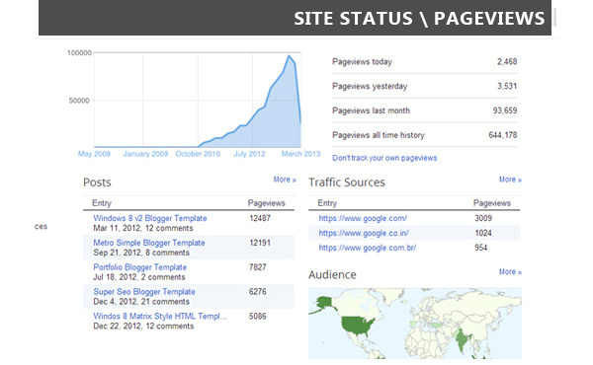Click the 'October 2010' chart axis label
593x365 pixels.
click(x=198, y=154)
